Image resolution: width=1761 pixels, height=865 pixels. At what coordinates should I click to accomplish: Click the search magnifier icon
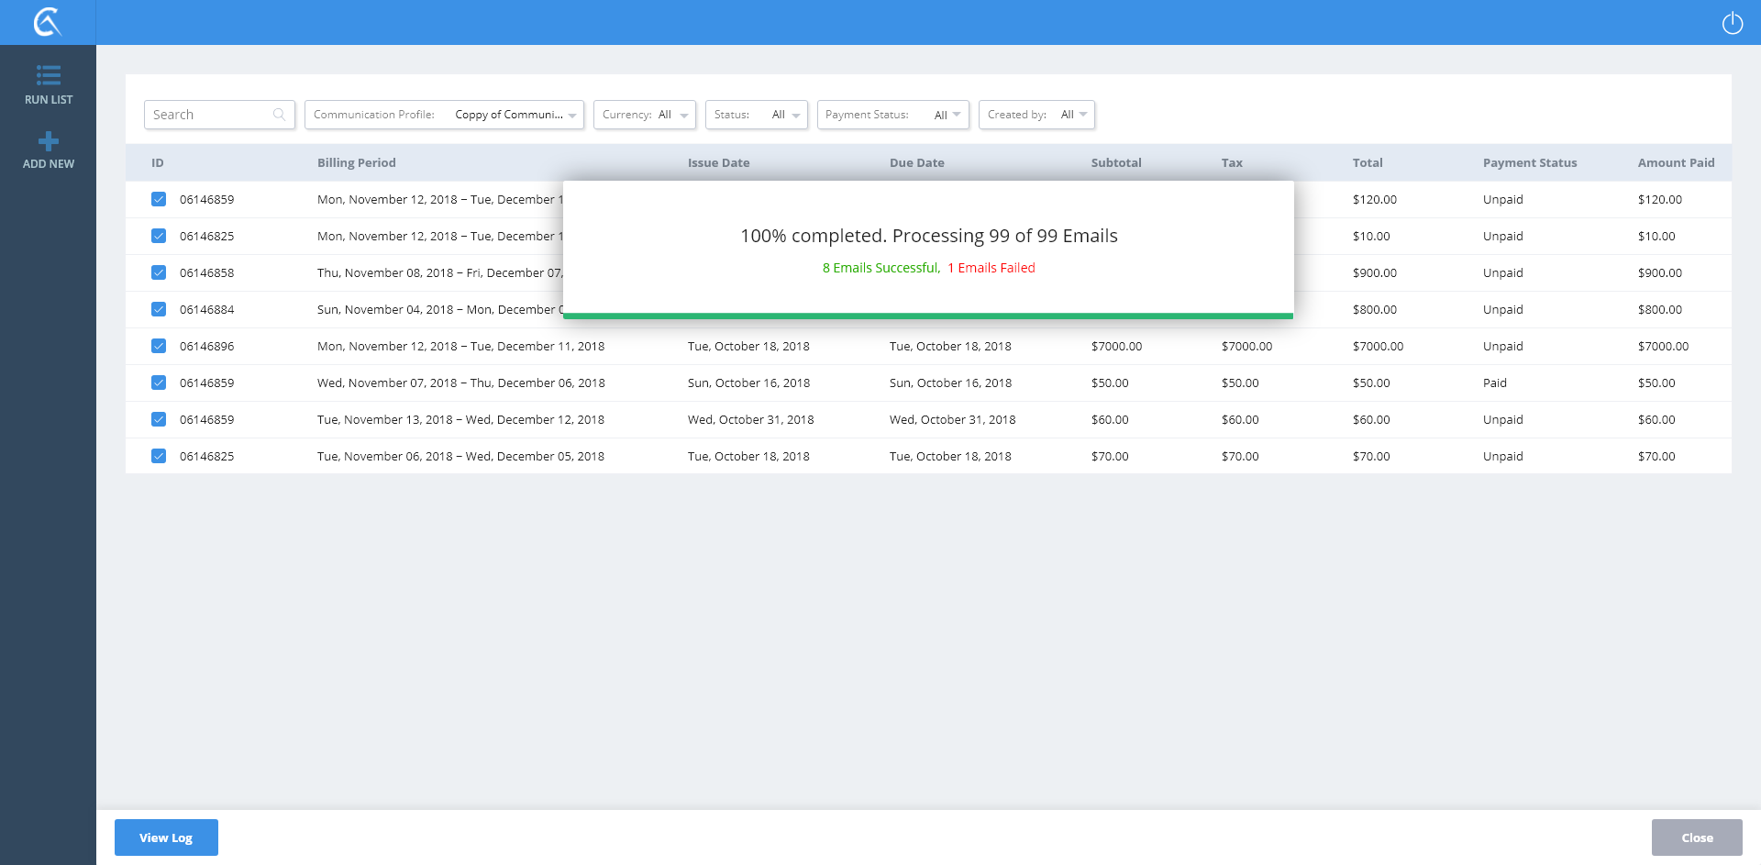pyautogui.click(x=279, y=115)
